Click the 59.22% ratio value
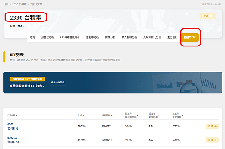The image size is (225, 149). (x=82, y=127)
